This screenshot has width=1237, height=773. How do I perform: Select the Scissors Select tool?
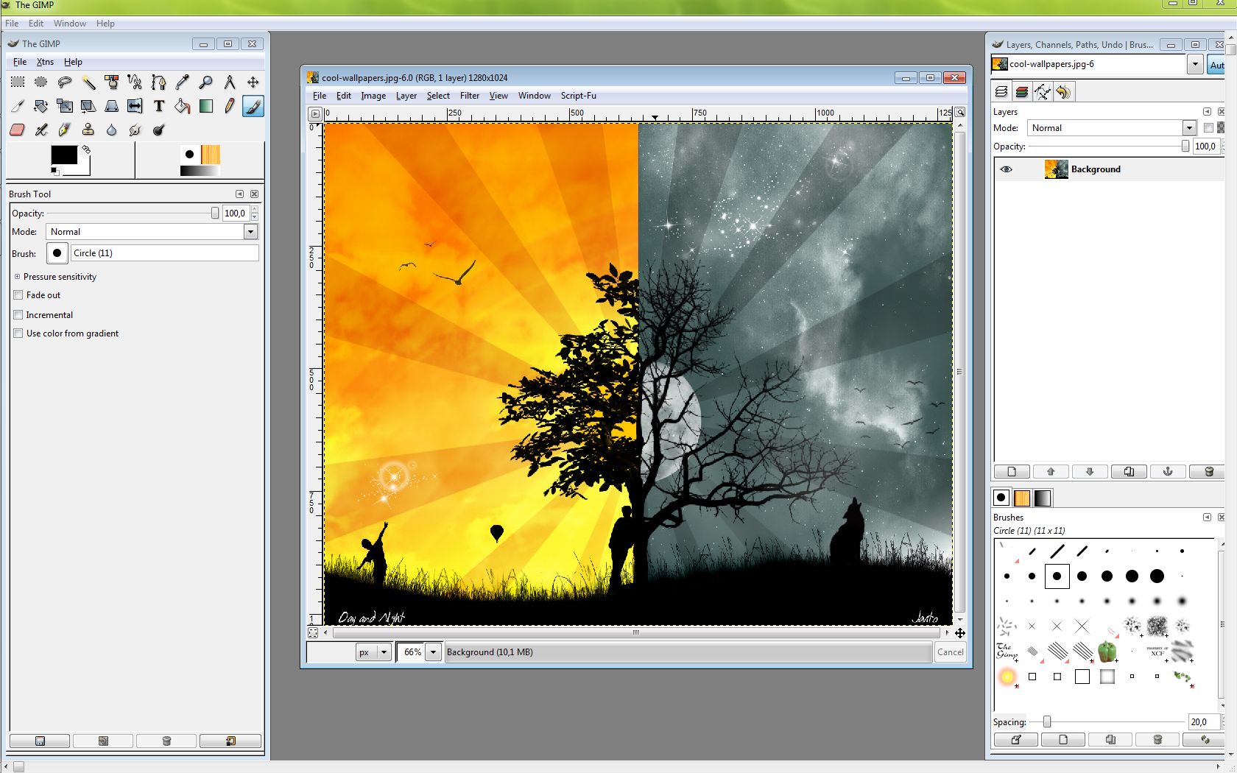pyautogui.click(x=135, y=82)
